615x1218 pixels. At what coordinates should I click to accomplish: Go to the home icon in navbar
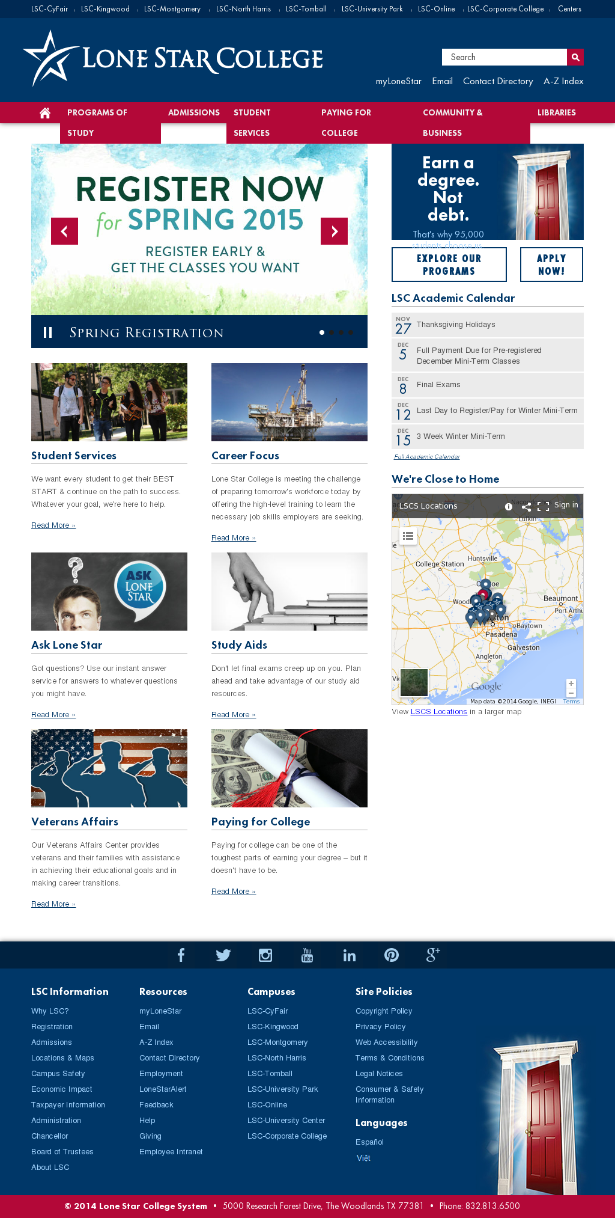[45, 112]
